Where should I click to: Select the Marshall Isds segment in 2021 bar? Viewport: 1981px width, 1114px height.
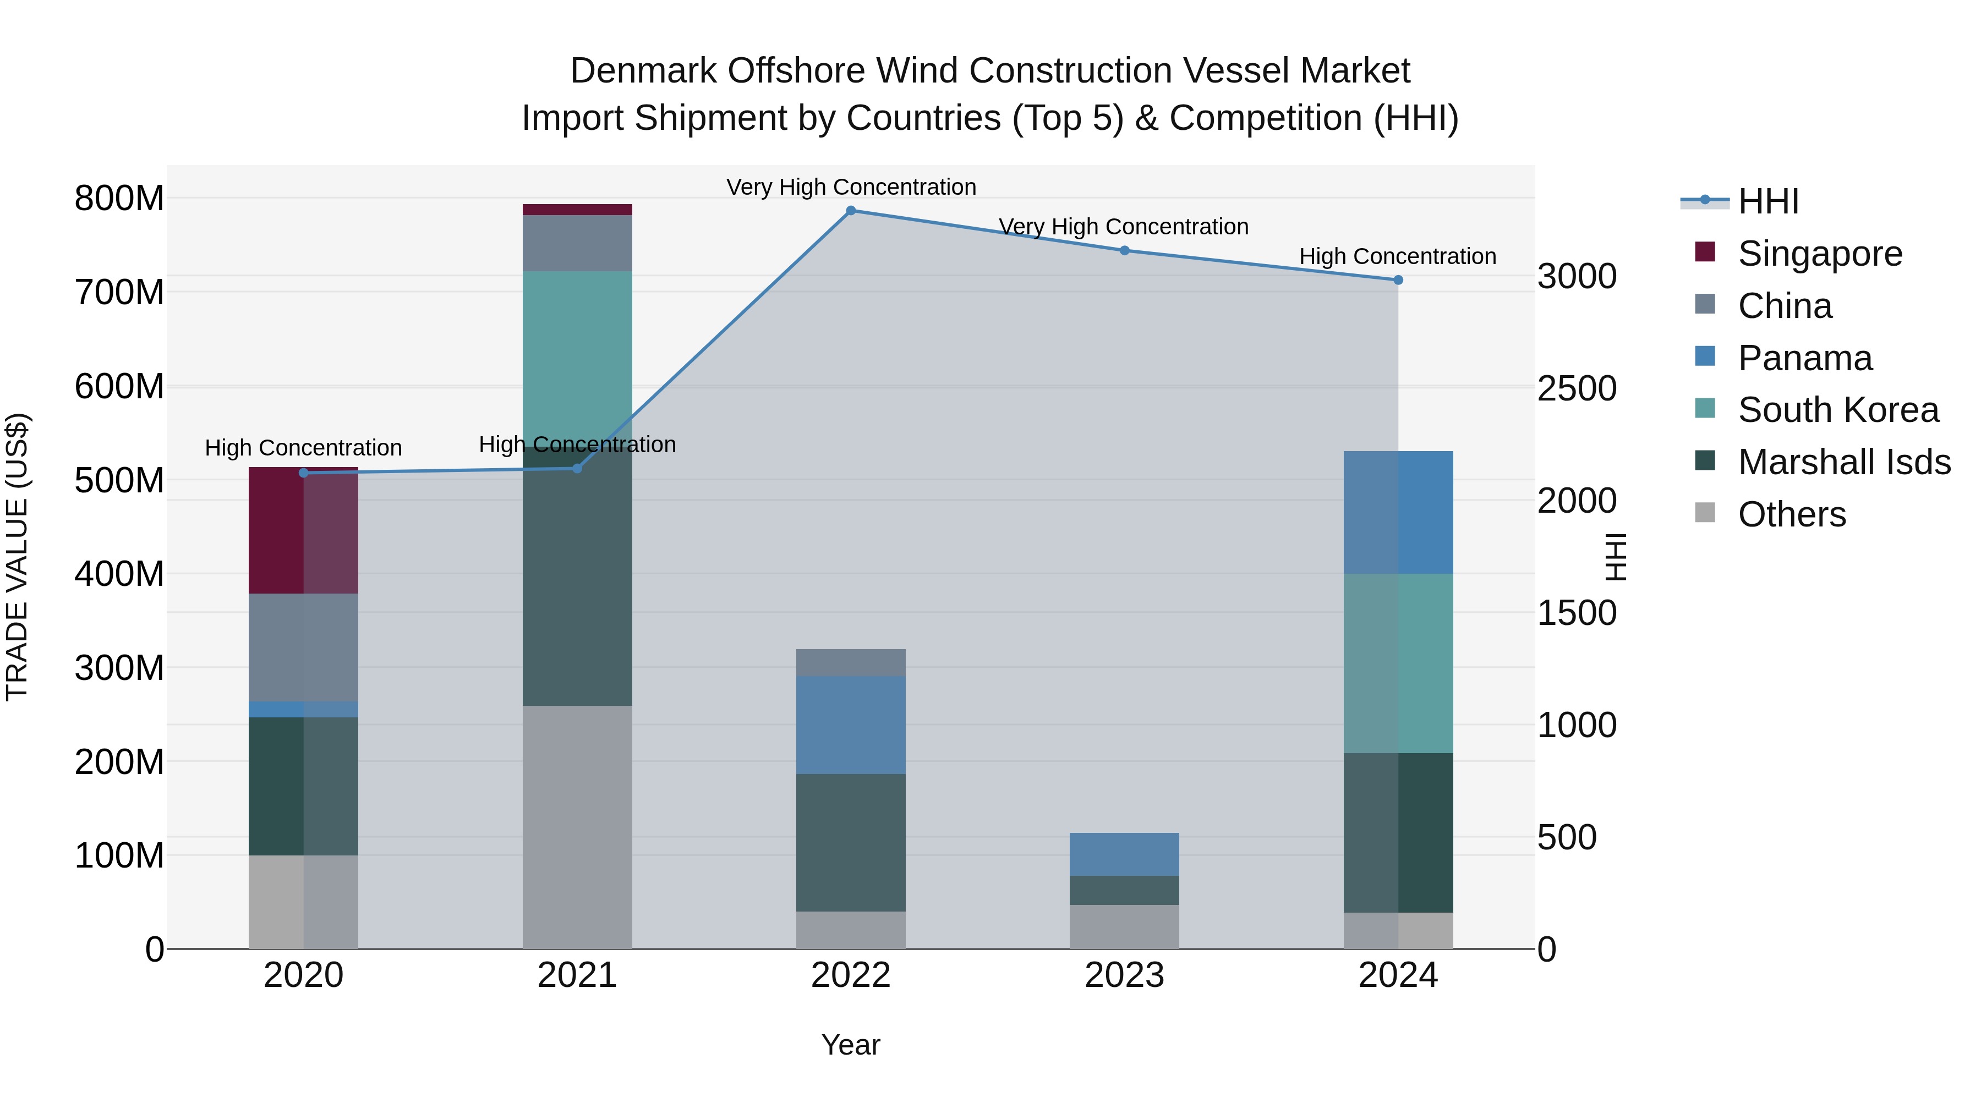pyautogui.click(x=578, y=576)
